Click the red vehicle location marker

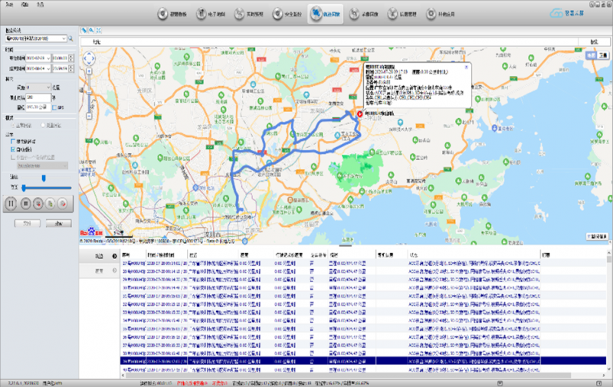(x=360, y=113)
